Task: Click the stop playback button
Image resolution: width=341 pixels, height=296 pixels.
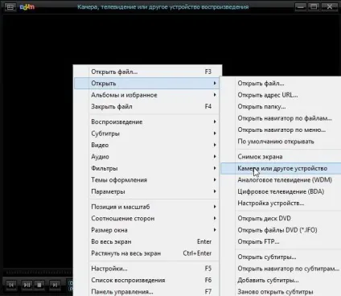Action: (39, 285)
